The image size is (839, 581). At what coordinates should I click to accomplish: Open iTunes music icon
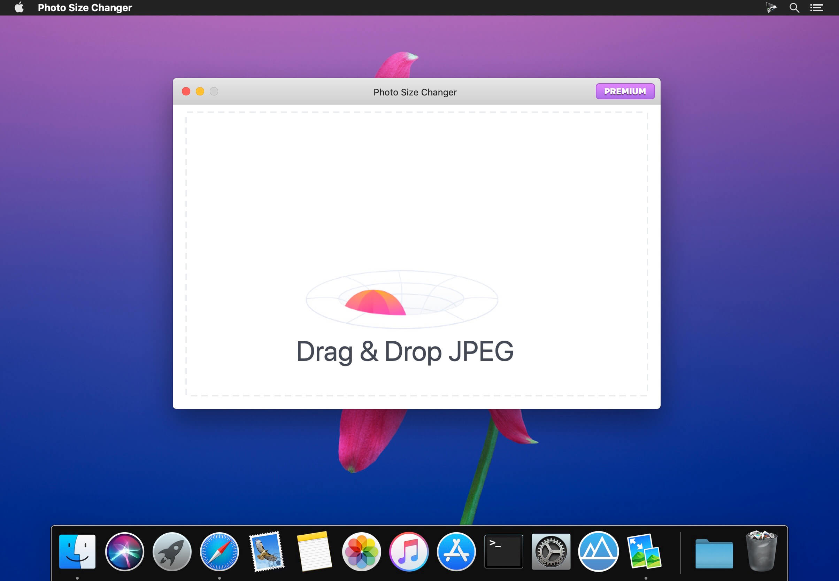click(x=409, y=551)
